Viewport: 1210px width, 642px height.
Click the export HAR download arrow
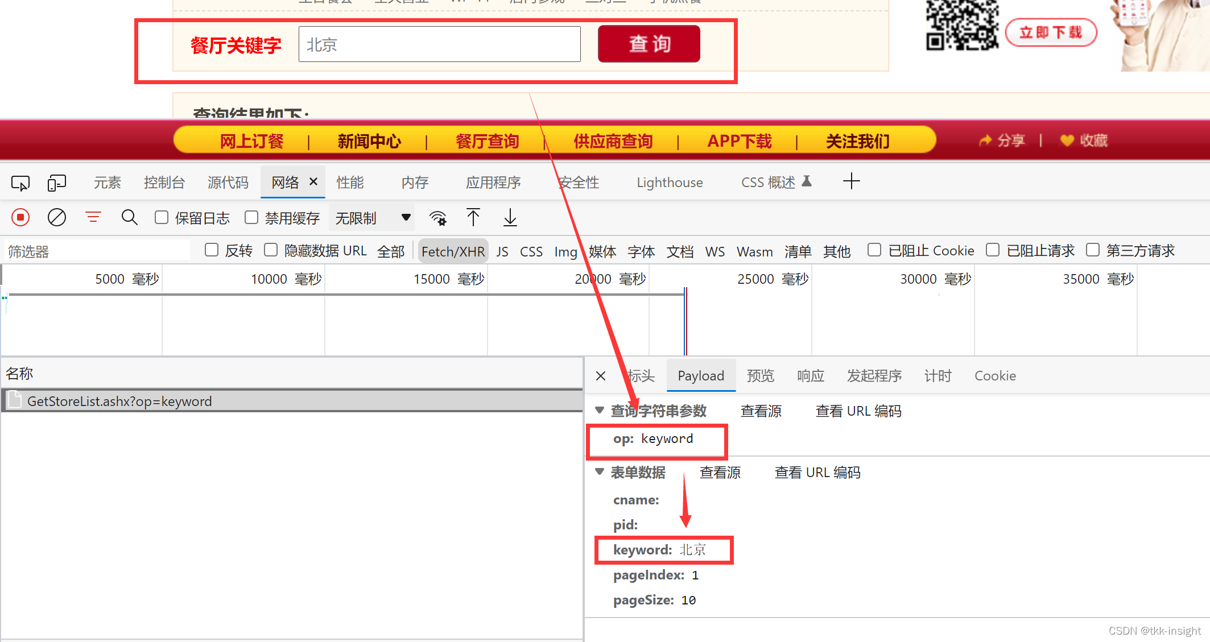click(510, 217)
